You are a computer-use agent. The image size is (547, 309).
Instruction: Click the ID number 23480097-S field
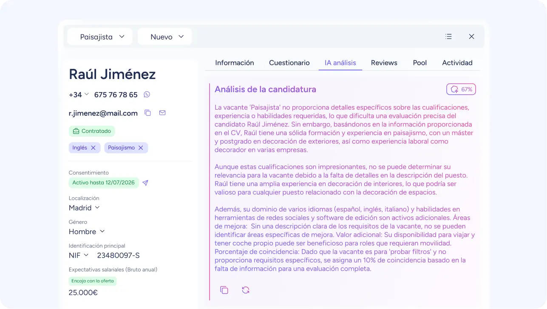pyautogui.click(x=118, y=255)
